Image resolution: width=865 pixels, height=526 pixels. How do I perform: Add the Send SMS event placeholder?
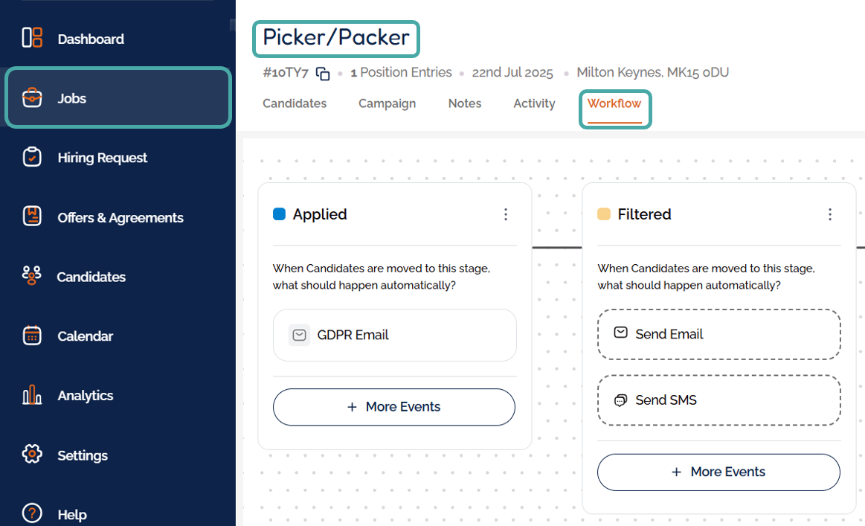click(718, 400)
